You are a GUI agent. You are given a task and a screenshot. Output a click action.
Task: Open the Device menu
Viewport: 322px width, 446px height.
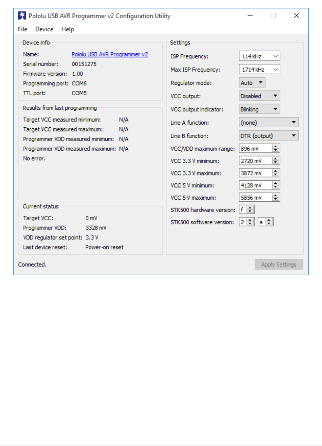pyautogui.click(x=44, y=29)
